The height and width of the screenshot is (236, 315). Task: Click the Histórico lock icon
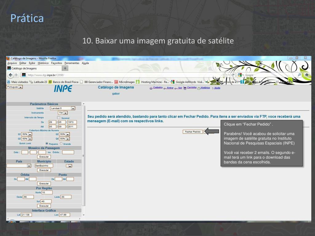199,88
